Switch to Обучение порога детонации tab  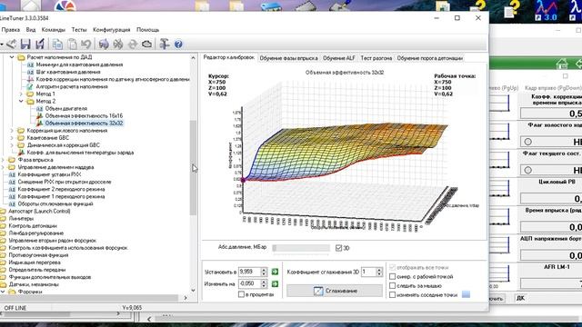tap(430, 58)
